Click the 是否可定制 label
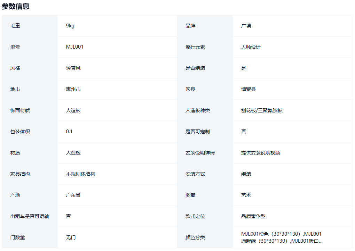 (x=197, y=132)
